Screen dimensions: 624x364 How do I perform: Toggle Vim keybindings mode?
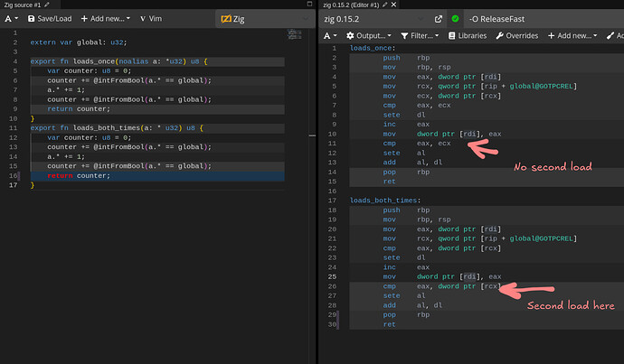[152, 18]
